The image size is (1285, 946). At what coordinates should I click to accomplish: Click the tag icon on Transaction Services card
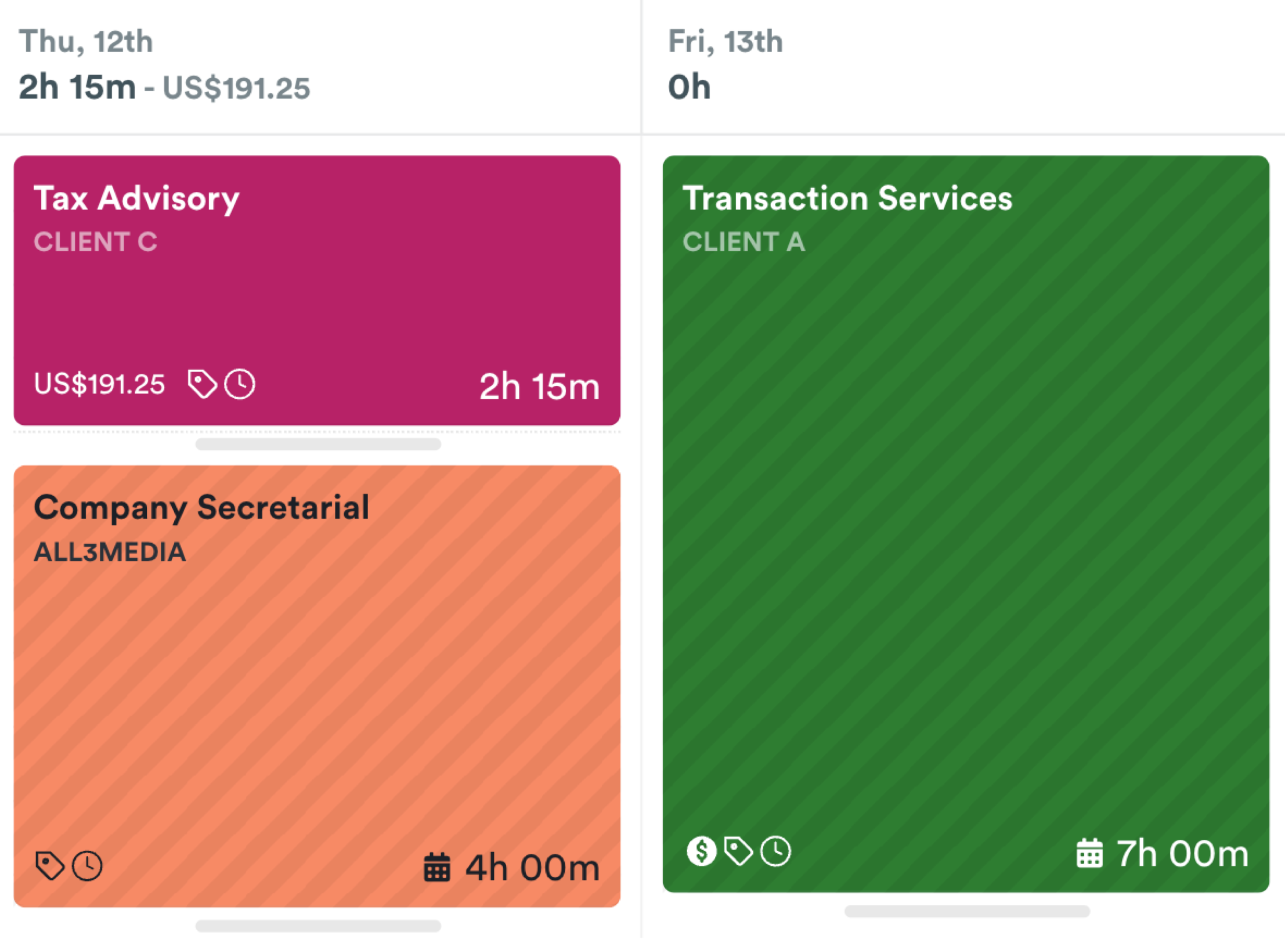pyautogui.click(x=738, y=851)
